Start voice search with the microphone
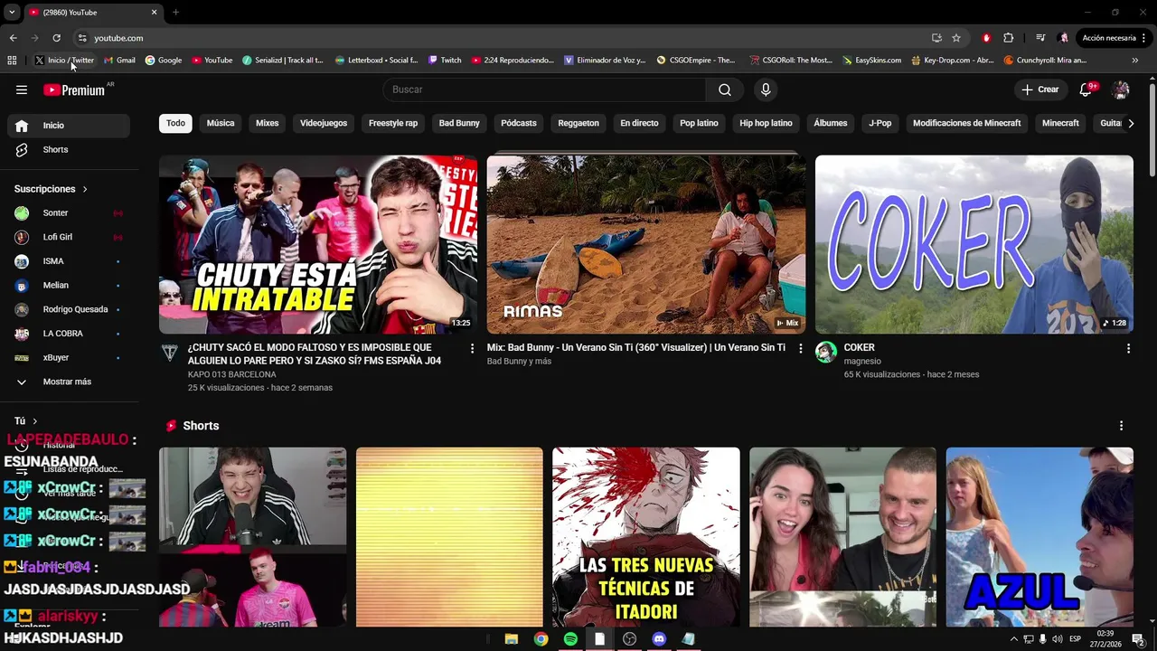Screen dimensions: 1157x651 pos(766,90)
